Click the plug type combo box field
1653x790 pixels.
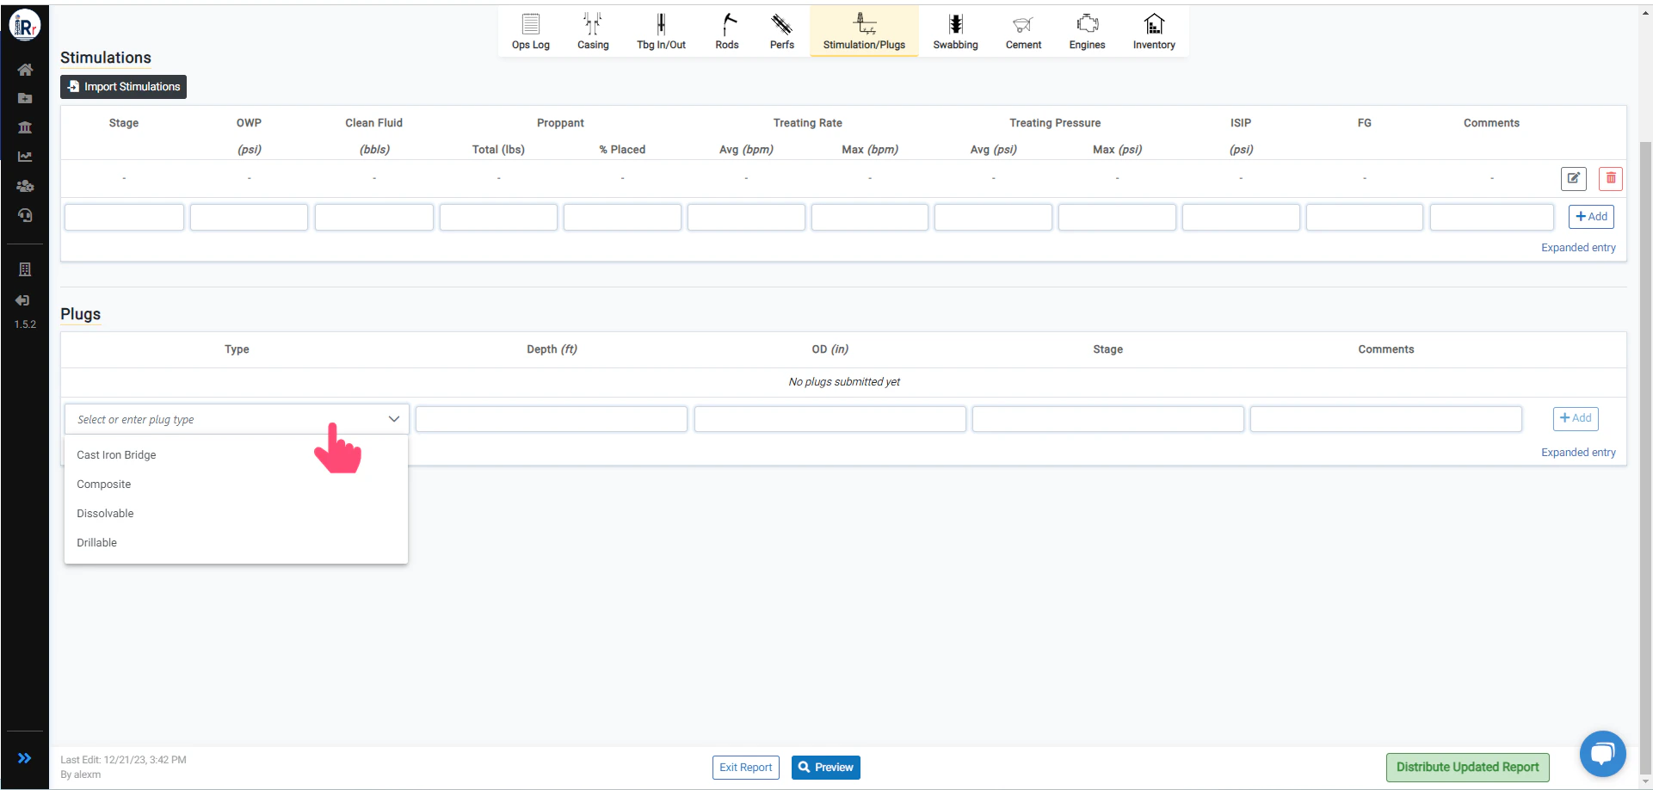[x=237, y=419]
